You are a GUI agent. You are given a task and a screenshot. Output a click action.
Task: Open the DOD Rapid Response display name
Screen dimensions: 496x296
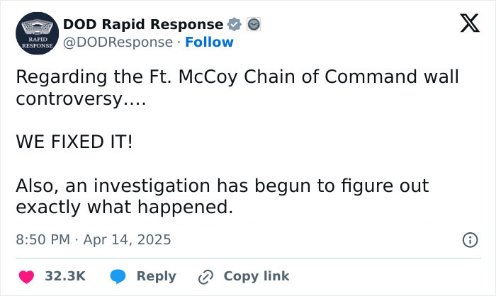point(143,23)
